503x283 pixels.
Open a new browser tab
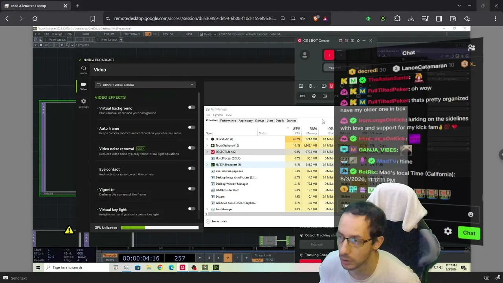tap(77, 6)
